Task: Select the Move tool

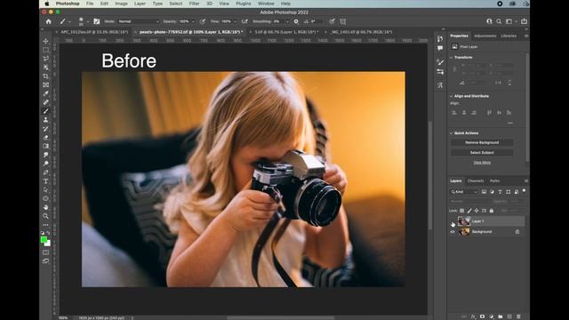Action: (45, 41)
